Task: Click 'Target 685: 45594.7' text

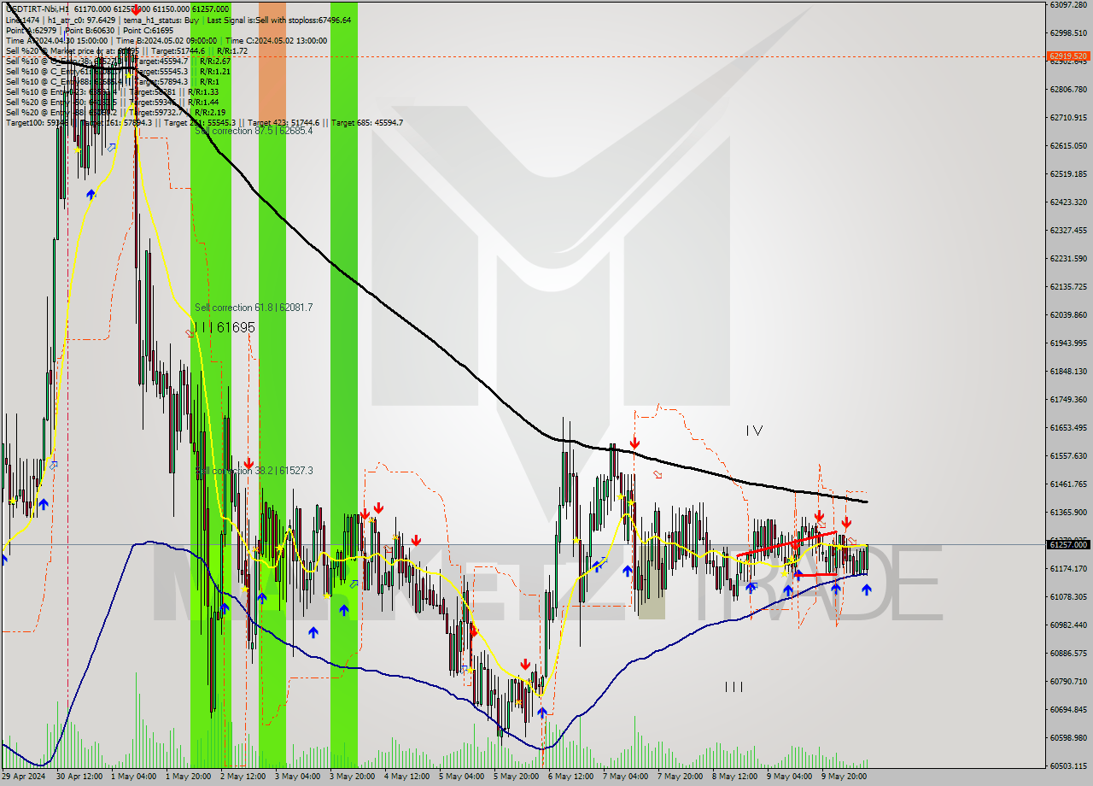Action: click(x=367, y=122)
